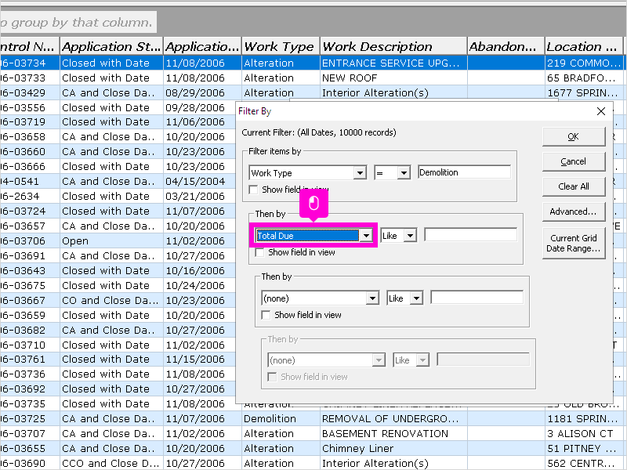
Task: Click the Work Description column header
Action: click(393, 46)
